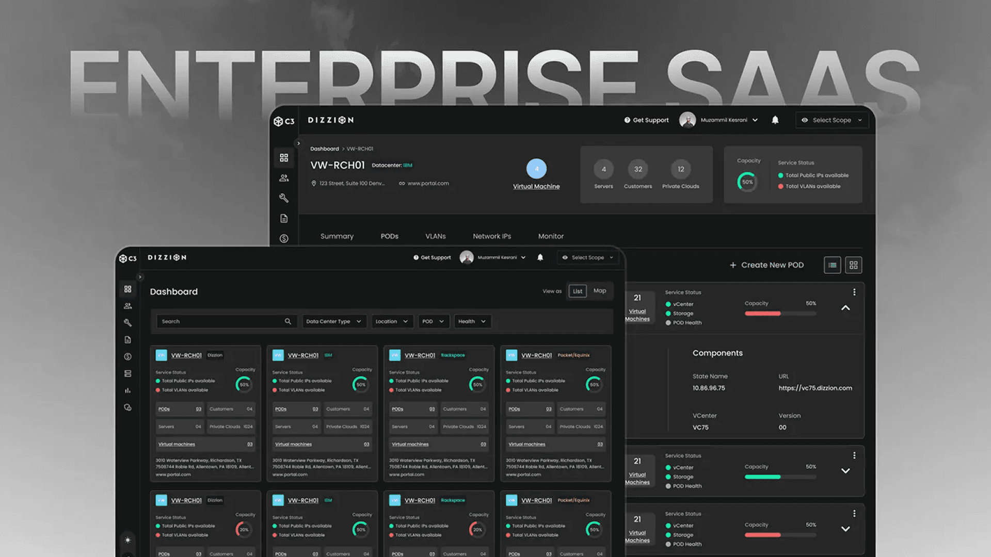
Task: Click the notification bell in back window
Action: (x=775, y=120)
